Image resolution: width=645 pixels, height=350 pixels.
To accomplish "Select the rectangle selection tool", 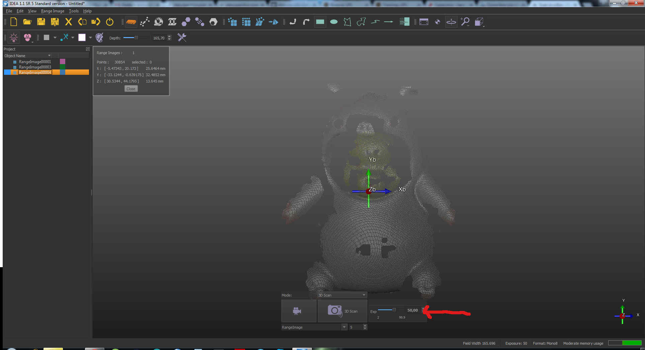I will pos(320,22).
